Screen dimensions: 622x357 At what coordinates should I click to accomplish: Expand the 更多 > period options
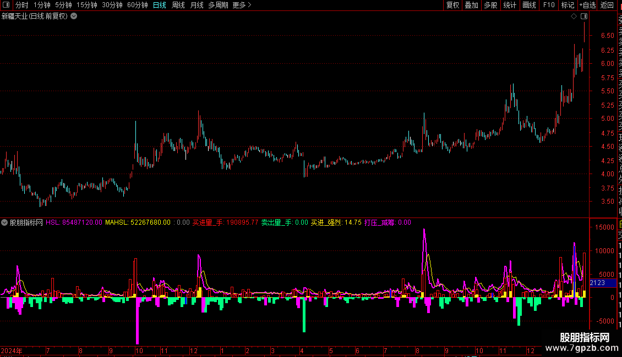(242, 5)
